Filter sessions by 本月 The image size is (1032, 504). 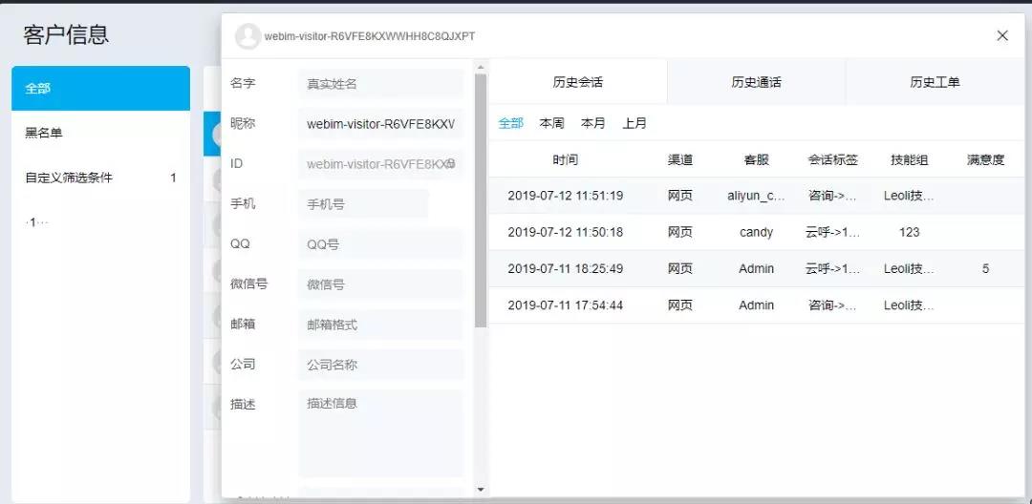[592, 123]
